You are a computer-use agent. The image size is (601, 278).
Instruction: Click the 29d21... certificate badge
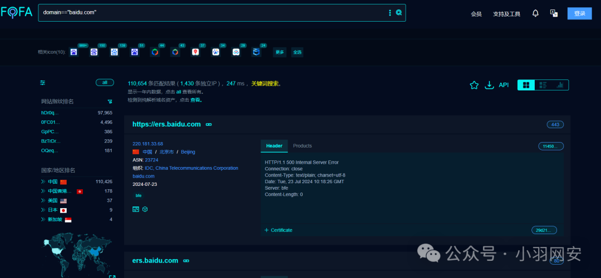click(544, 230)
